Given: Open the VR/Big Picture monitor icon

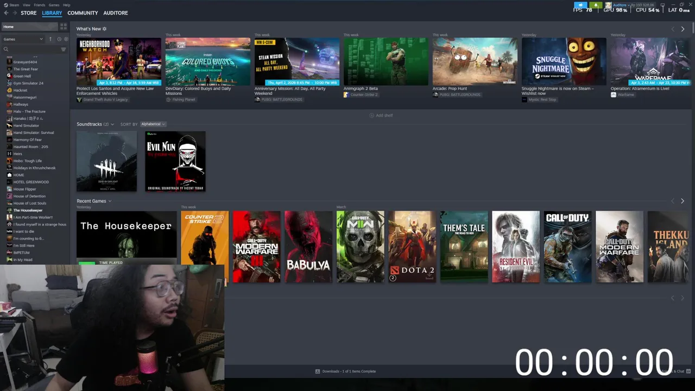Looking at the screenshot, I should 662,5.
